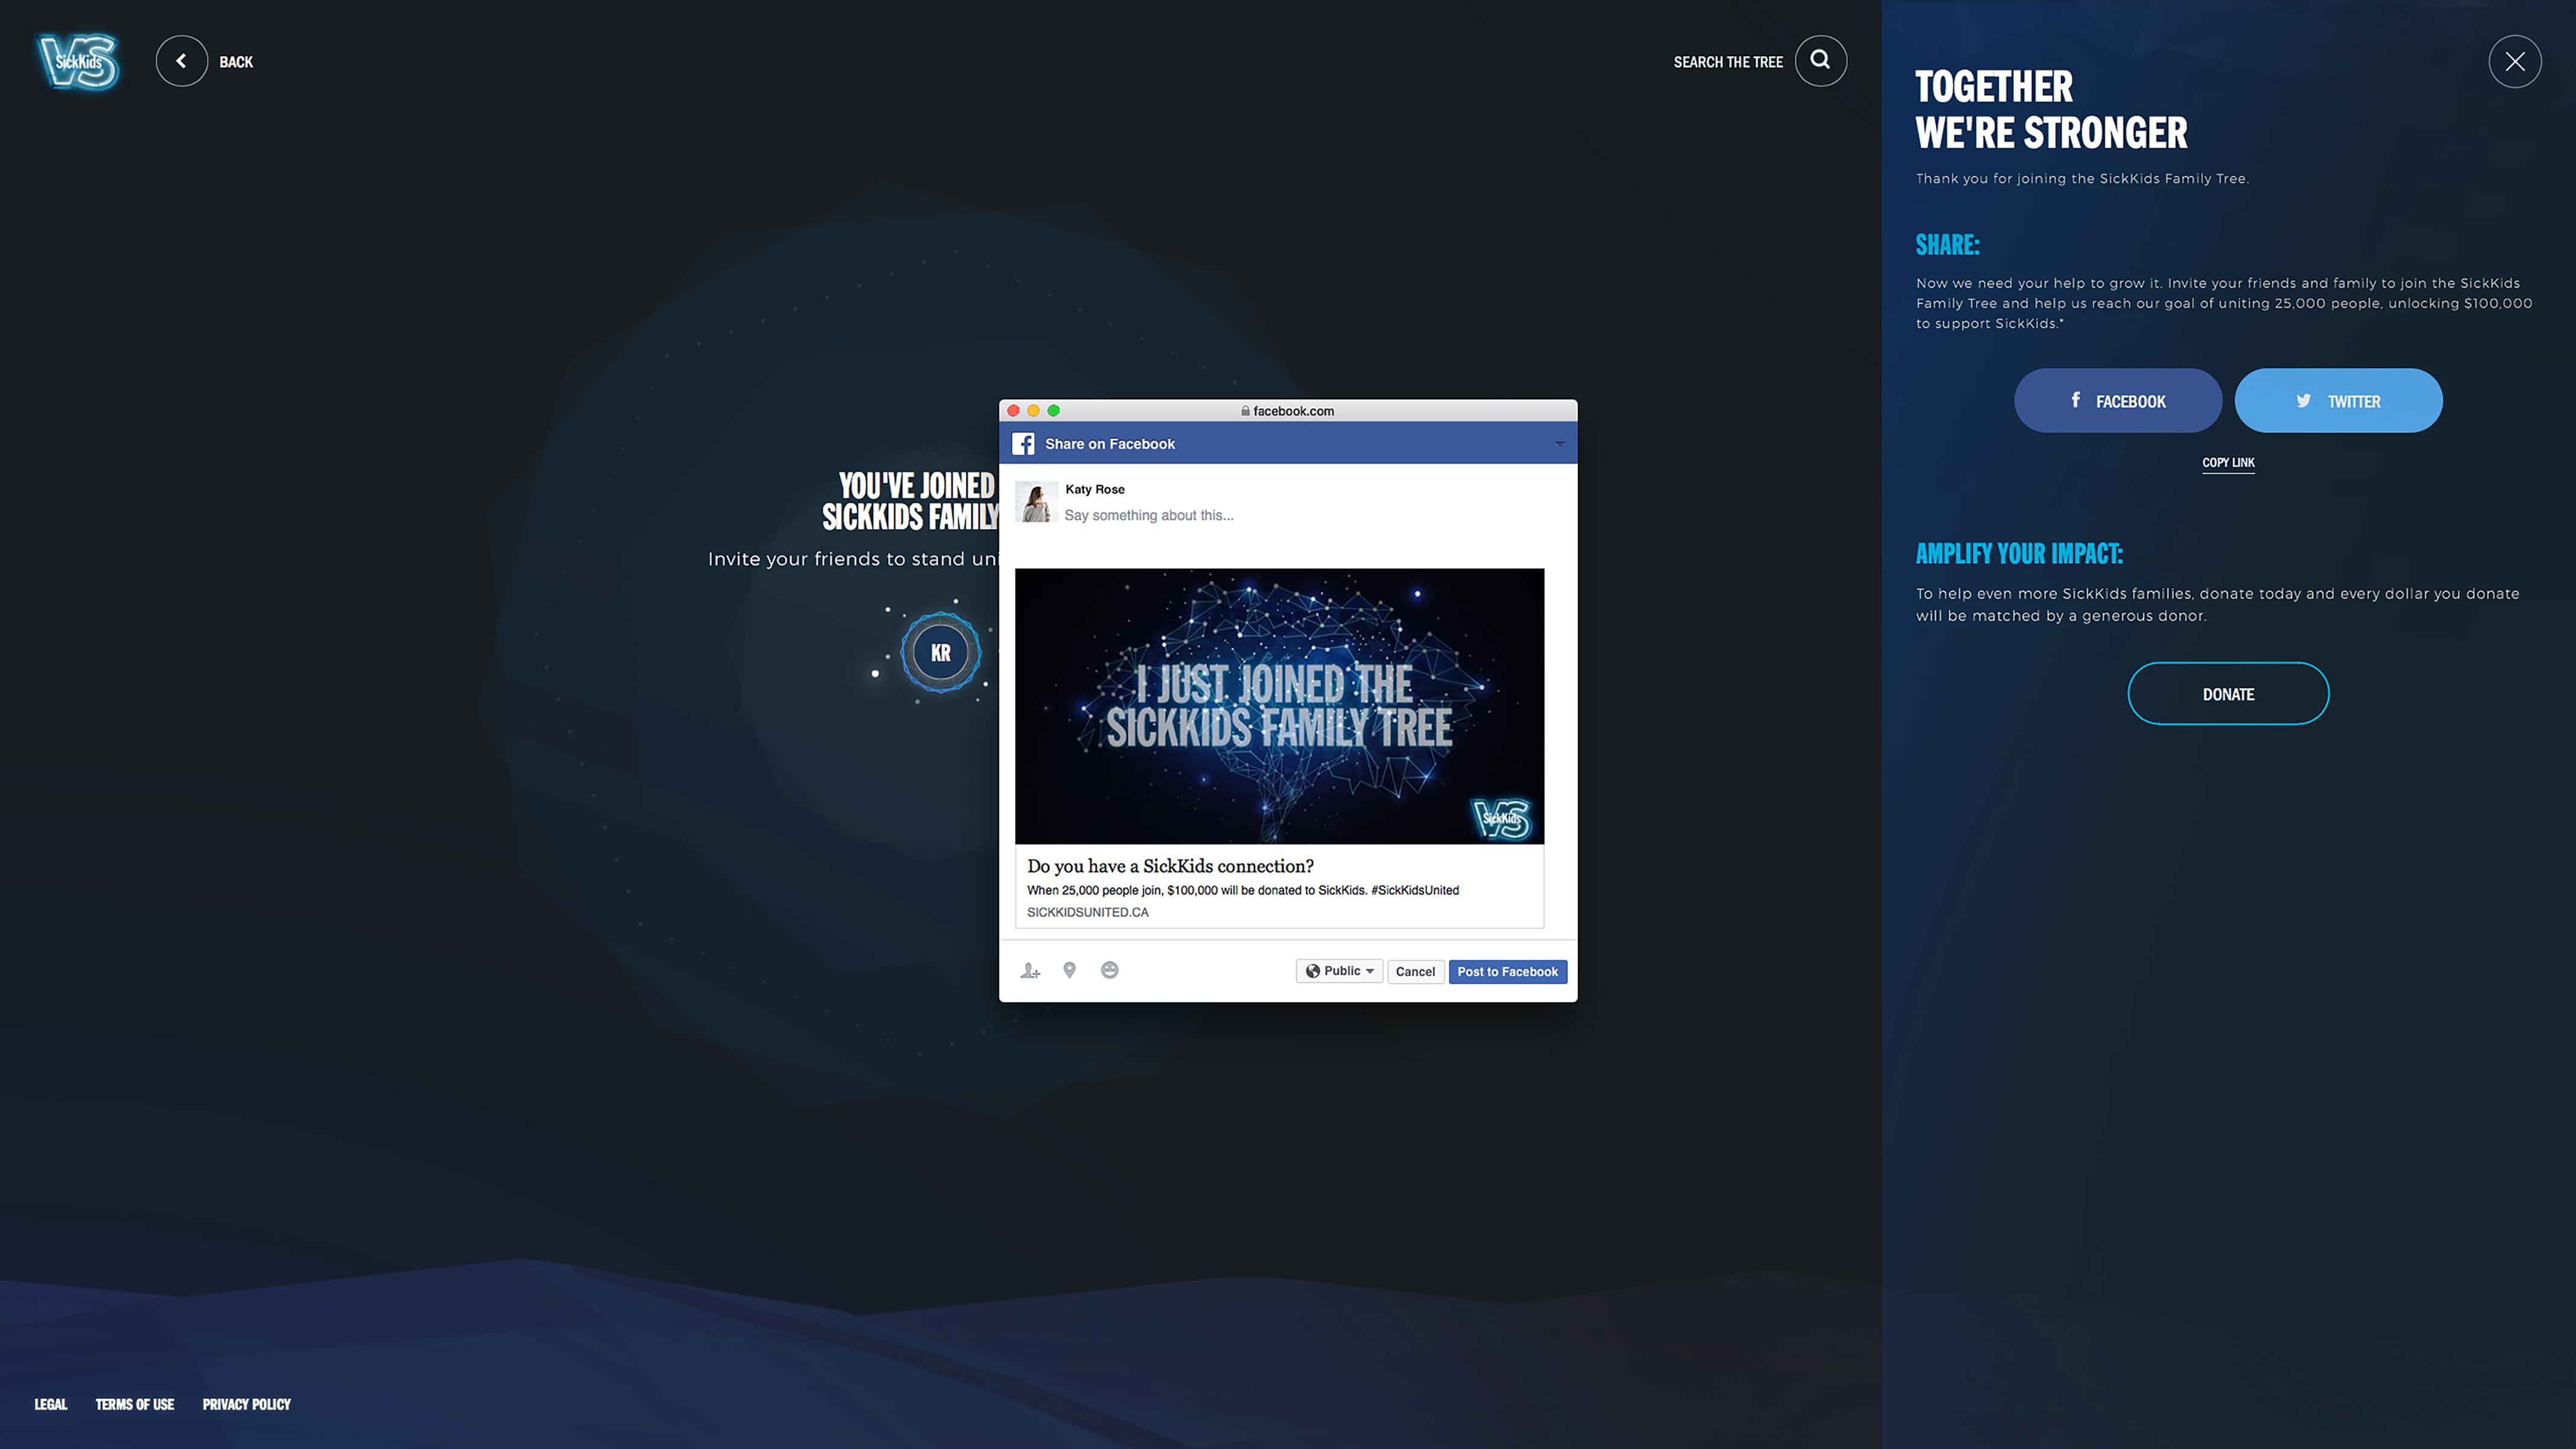
Task: Open the Public audience dropdown
Action: coord(1339,971)
